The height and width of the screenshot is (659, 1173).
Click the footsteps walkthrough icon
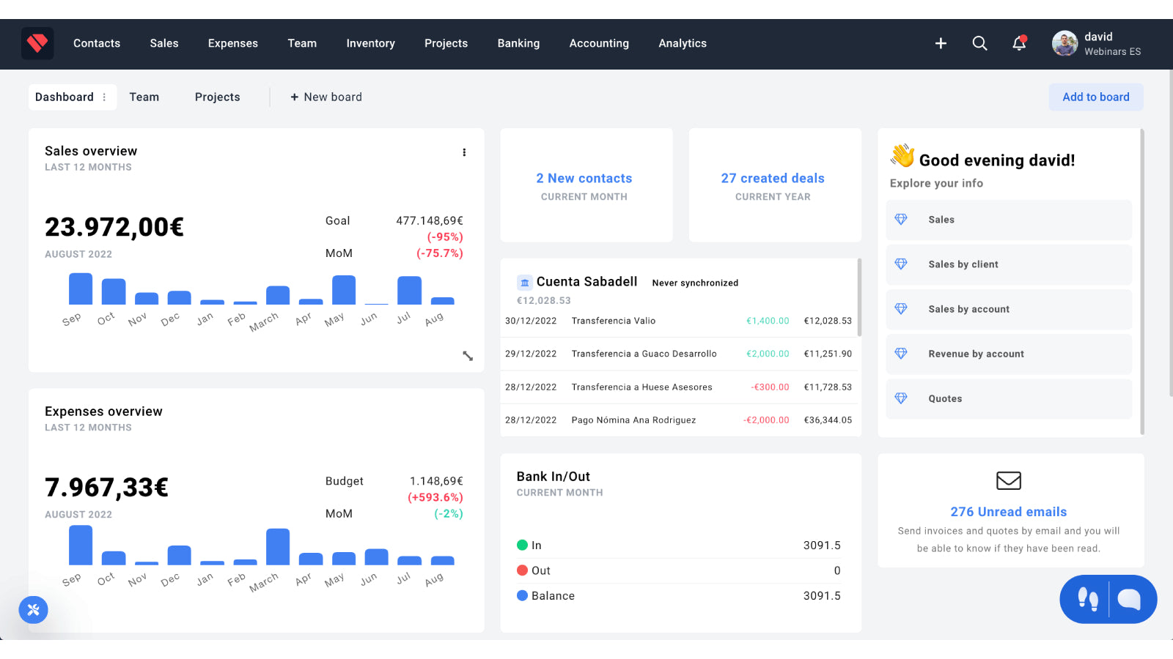(1089, 599)
